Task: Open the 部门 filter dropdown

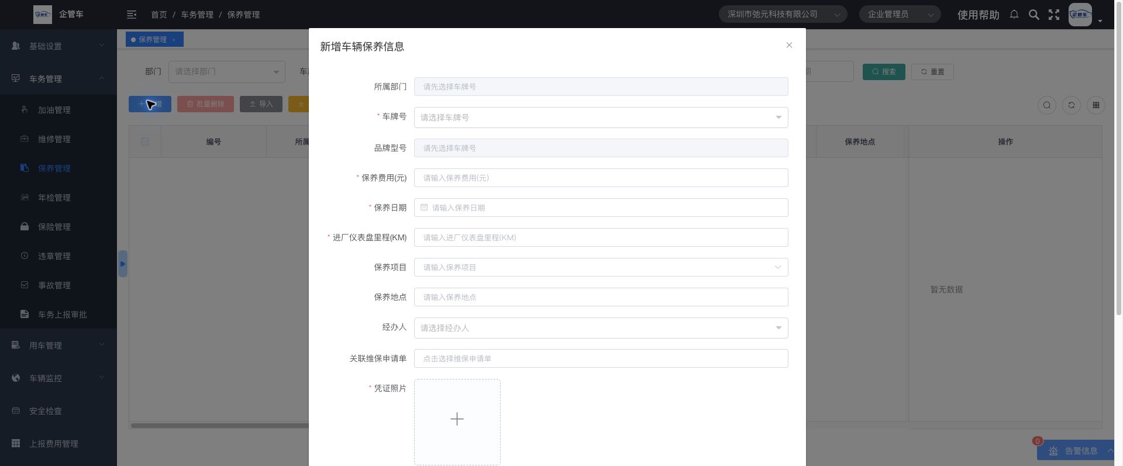Action: [x=226, y=71]
